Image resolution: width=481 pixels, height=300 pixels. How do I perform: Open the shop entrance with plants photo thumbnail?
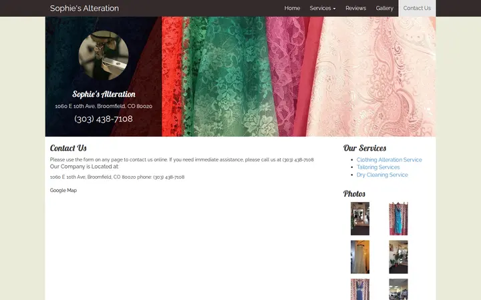click(398, 257)
